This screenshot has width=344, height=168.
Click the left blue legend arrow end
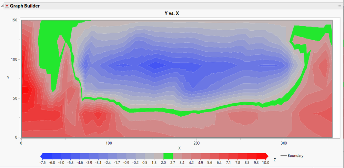point(41,156)
